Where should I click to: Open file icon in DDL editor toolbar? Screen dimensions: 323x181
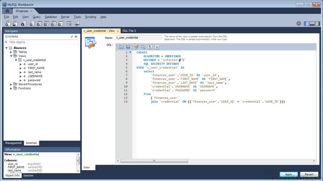pyautogui.click(x=122, y=47)
